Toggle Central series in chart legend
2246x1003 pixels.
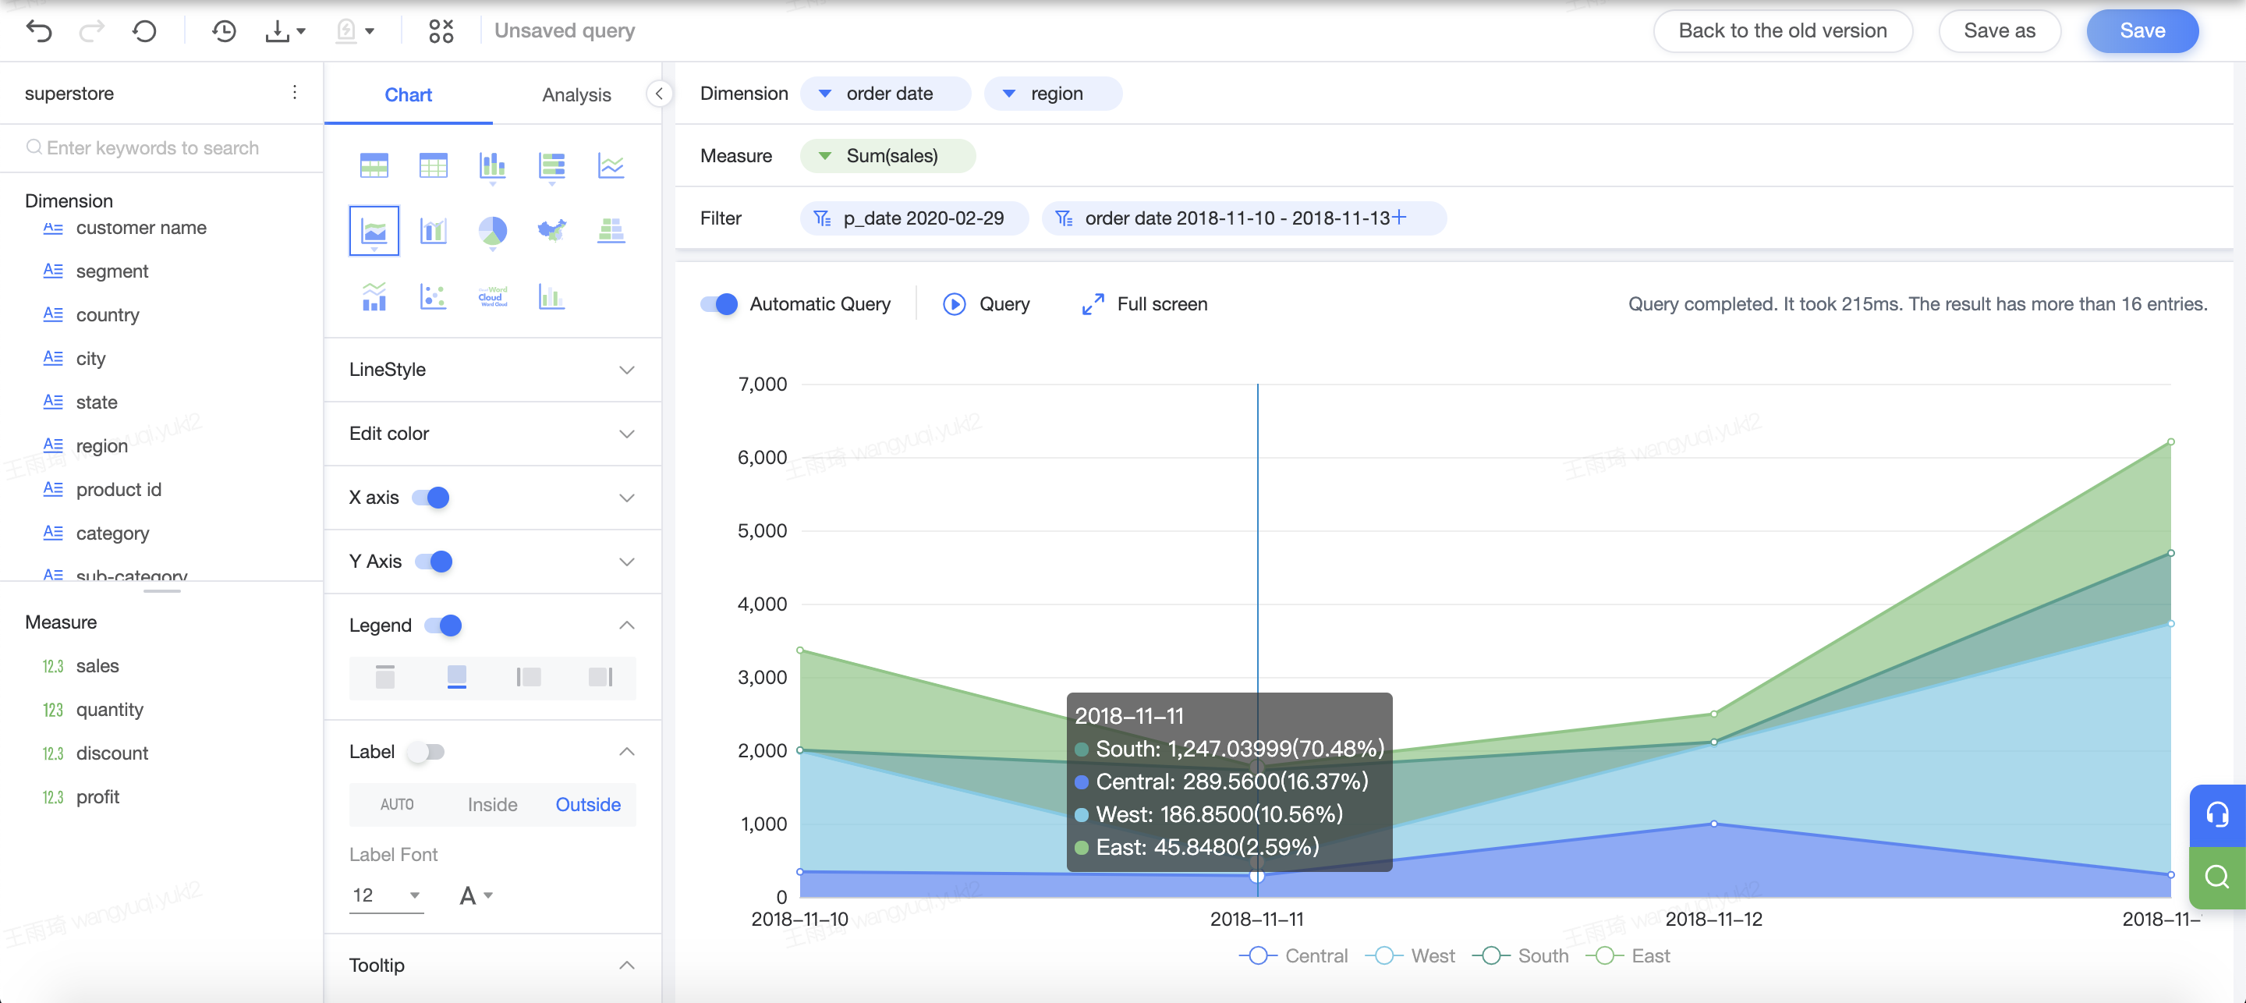click(x=1293, y=956)
